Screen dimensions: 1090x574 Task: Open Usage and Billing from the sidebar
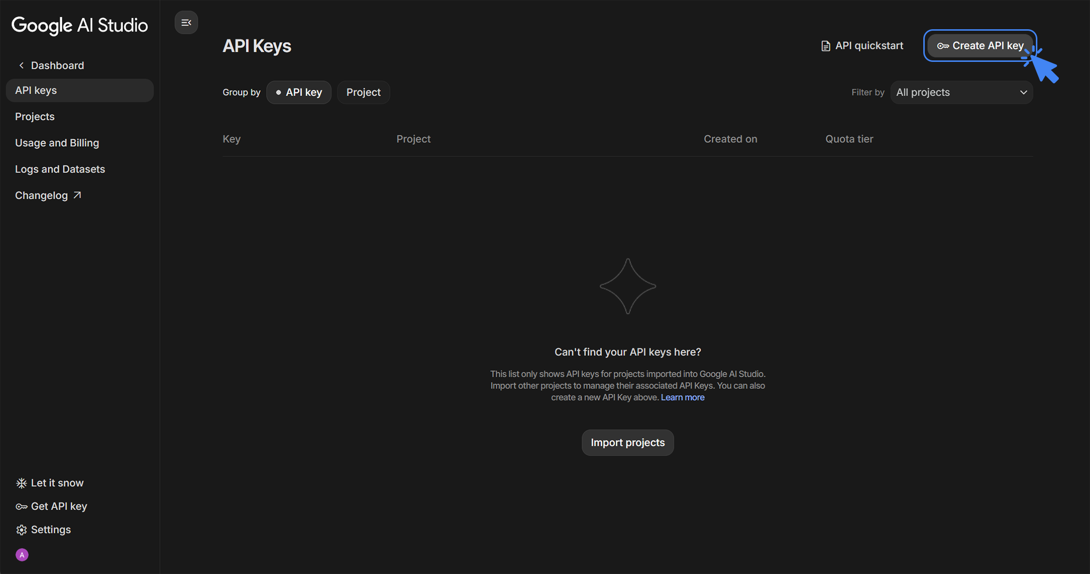(x=57, y=143)
